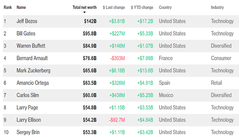
Task: Open Bernard Arnault's entry
Action: pos(32,58)
